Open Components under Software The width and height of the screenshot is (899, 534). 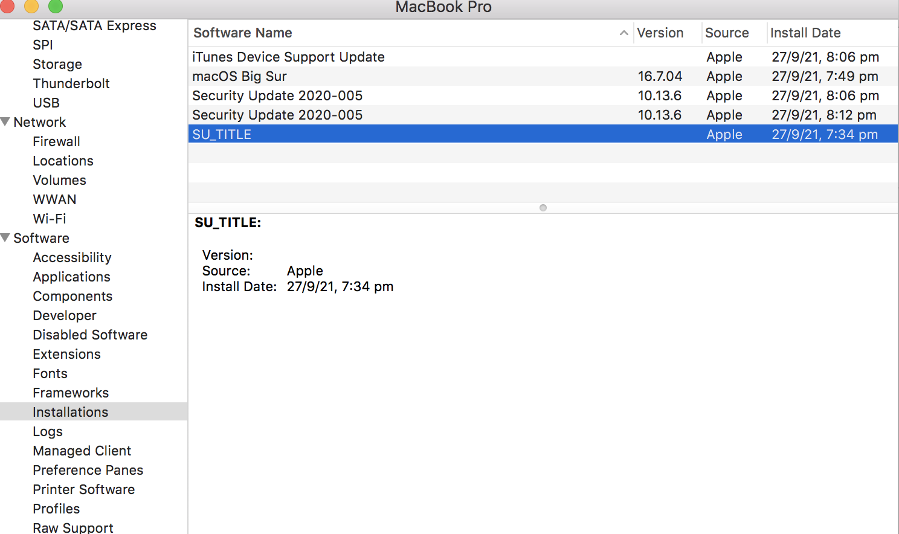pyautogui.click(x=72, y=296)
